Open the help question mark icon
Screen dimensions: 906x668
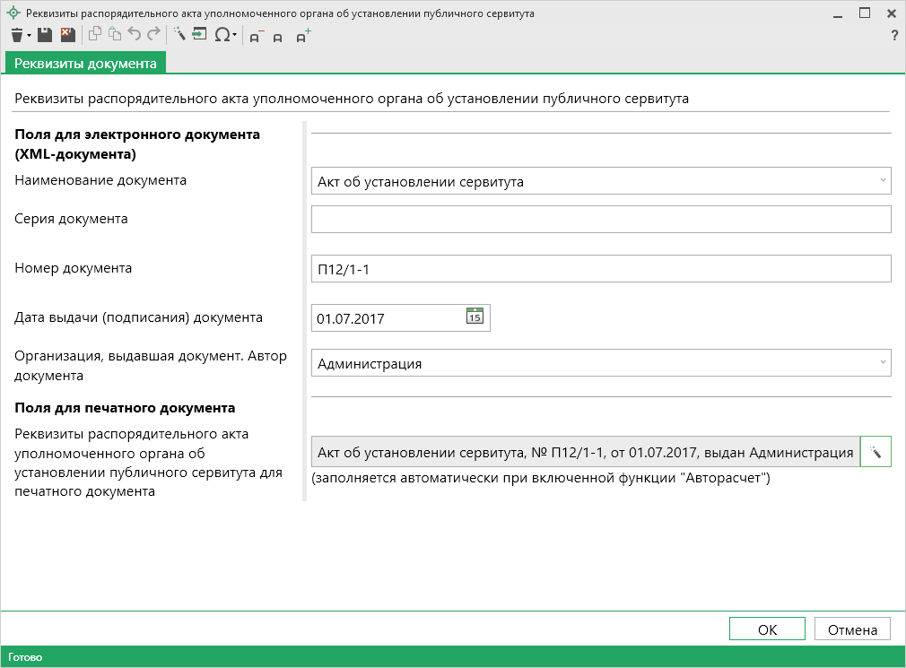pos(893,35)
